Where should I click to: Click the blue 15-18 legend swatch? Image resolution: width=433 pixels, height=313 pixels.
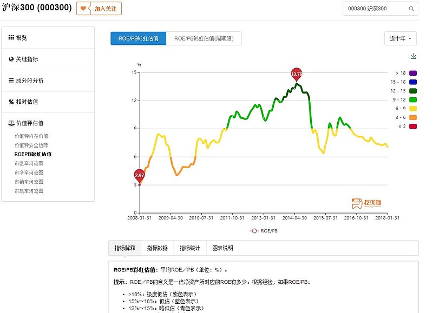pyautogui.click(x=413, y=82)
